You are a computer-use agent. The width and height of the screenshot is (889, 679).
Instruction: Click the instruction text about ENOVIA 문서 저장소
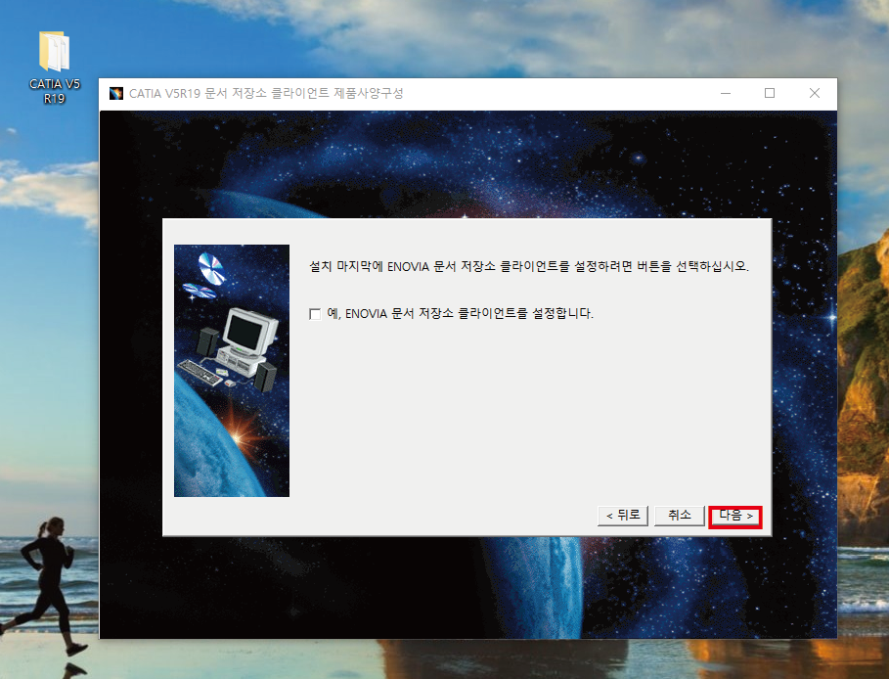pos(528,266)
